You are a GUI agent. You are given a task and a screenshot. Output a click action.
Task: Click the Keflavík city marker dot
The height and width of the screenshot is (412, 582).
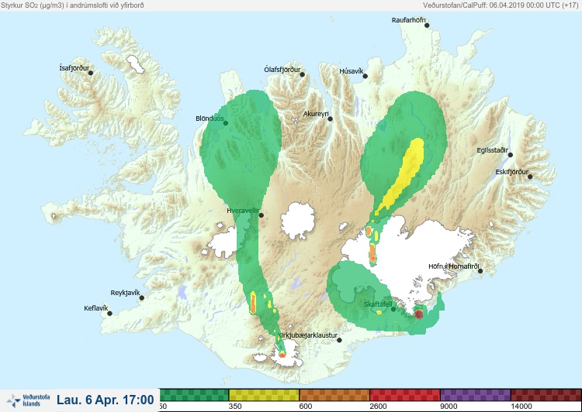pyautogui.click(x=109, y=314)
